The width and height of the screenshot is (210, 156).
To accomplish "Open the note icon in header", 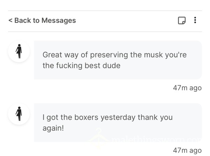I will pos(182,20).
